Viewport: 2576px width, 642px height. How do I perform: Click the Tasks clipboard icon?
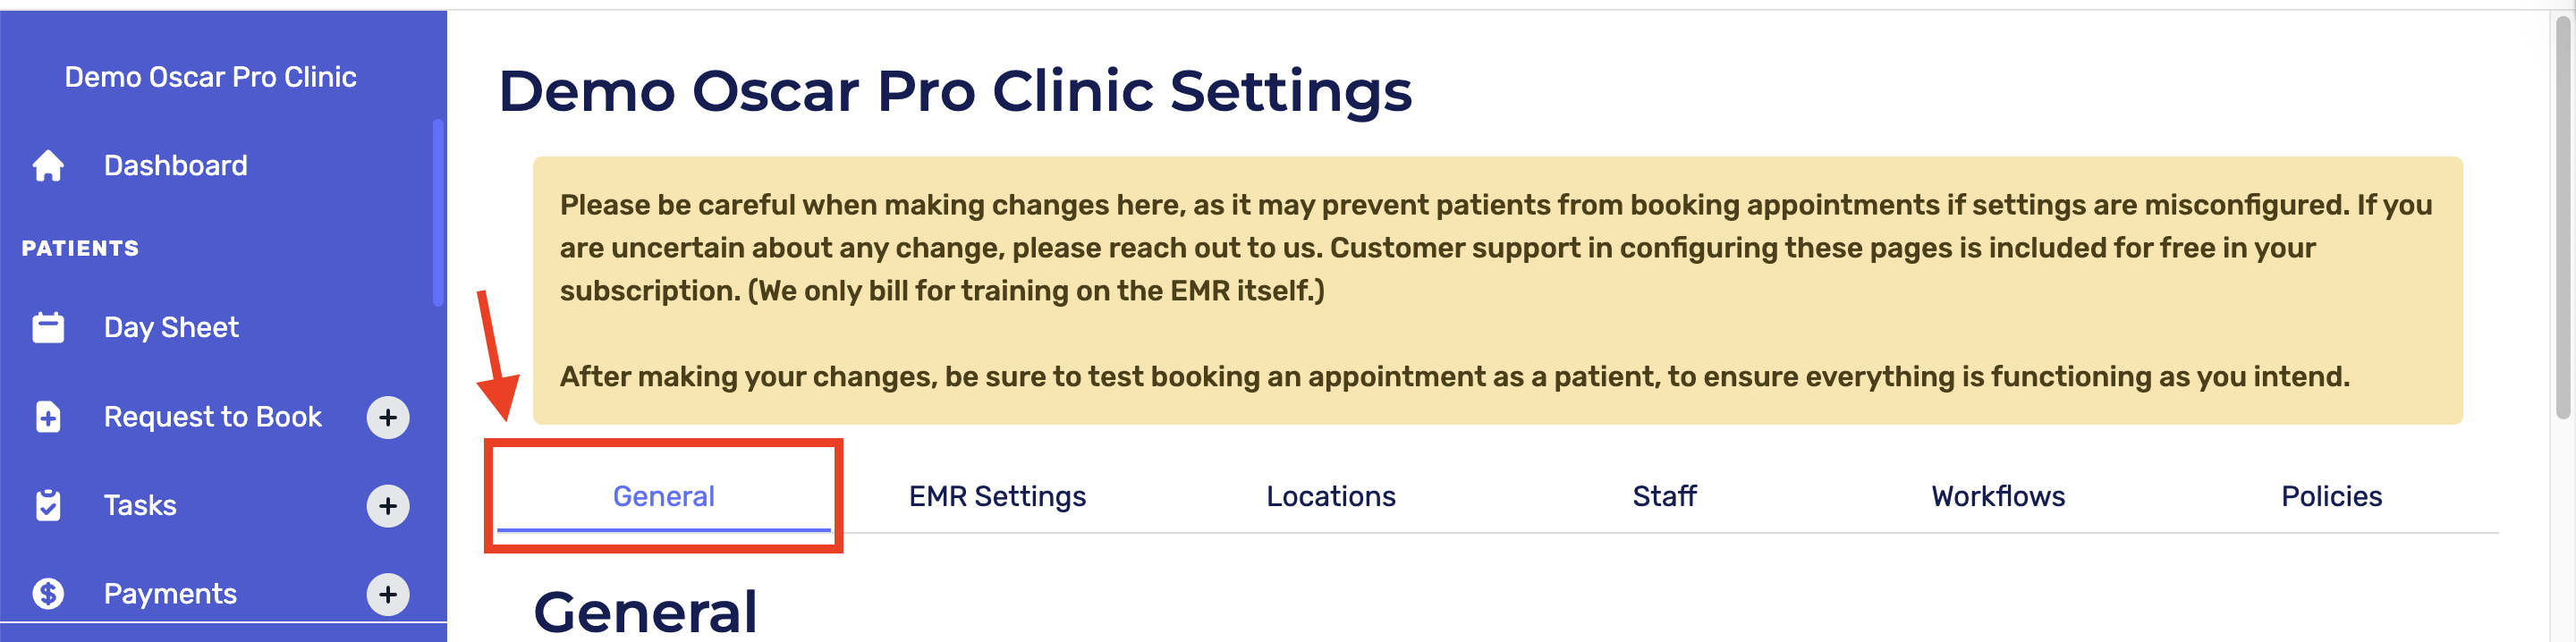tap(48, 506)
